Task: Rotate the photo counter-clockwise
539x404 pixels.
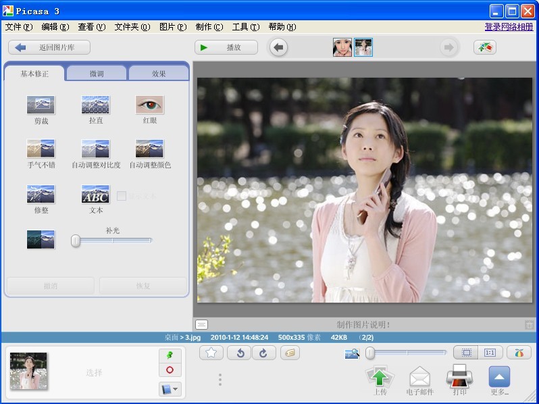Action: pyautogui.click(x=239, y=353)
